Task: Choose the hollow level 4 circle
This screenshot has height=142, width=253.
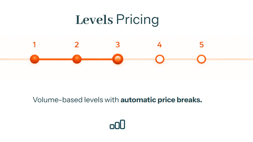Action: [160, 59]
